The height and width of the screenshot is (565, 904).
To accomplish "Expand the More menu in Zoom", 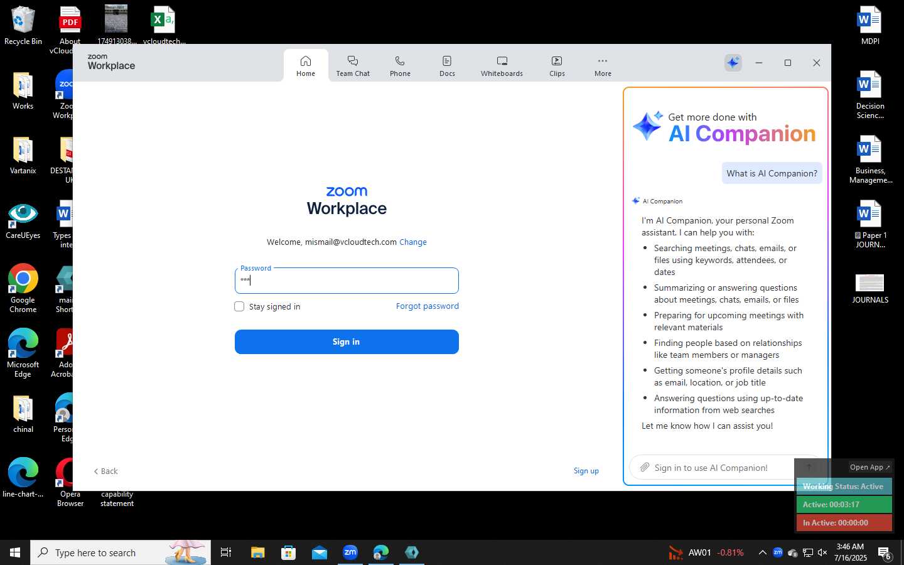I will click(x=603, y=66).
